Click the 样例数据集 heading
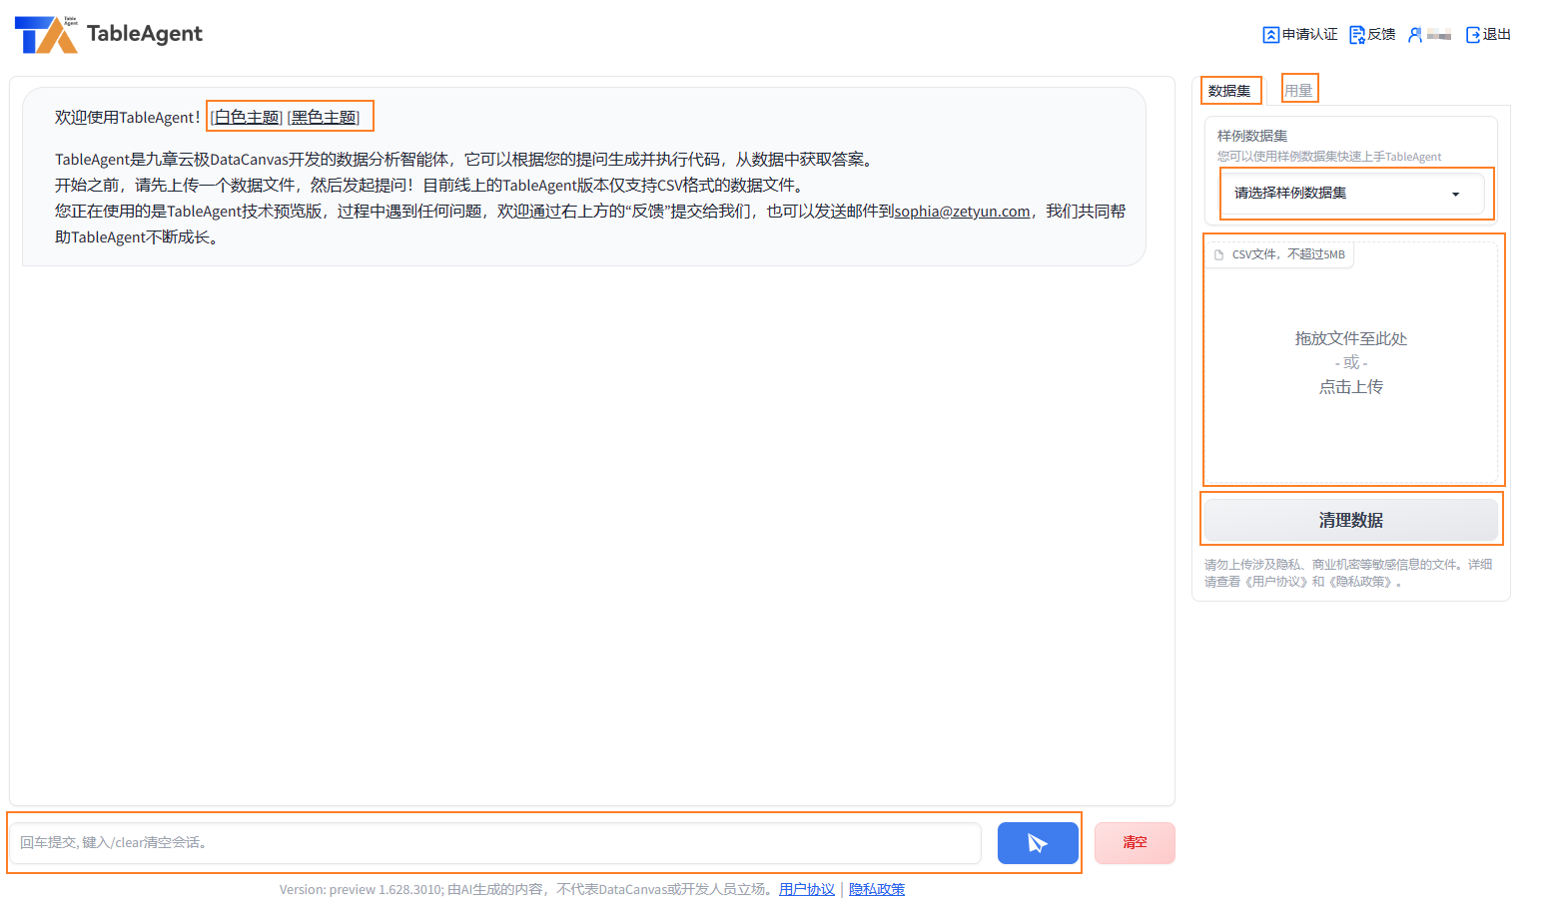The width and height of the screenshot is (1552, 907). (1252, 136)
